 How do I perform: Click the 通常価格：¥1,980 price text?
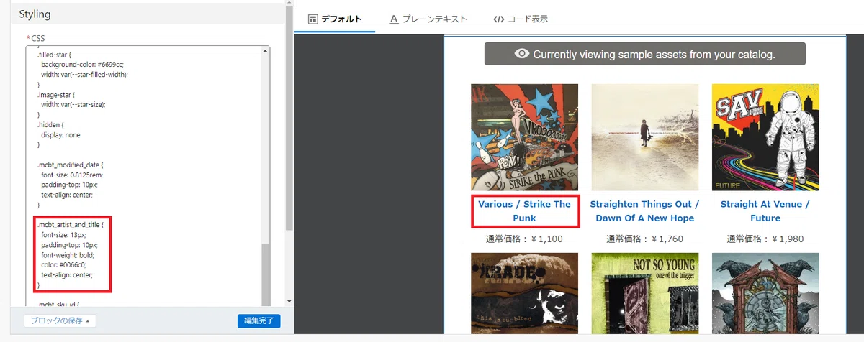point(765,239)
